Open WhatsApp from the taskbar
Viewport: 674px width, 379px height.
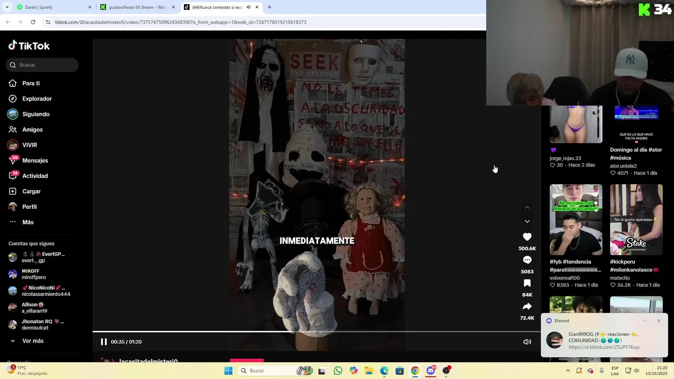click(338, 371)
